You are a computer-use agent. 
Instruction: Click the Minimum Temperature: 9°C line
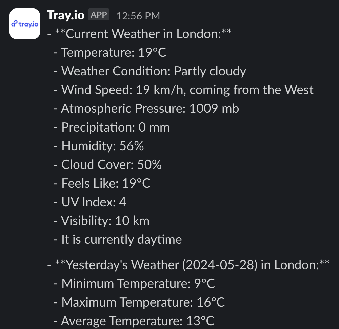click(134, 283)
